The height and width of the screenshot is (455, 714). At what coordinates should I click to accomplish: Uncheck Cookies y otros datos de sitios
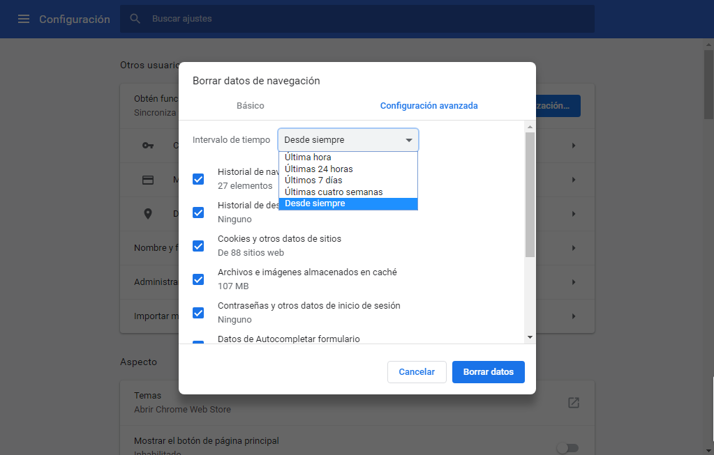[198, 246]
